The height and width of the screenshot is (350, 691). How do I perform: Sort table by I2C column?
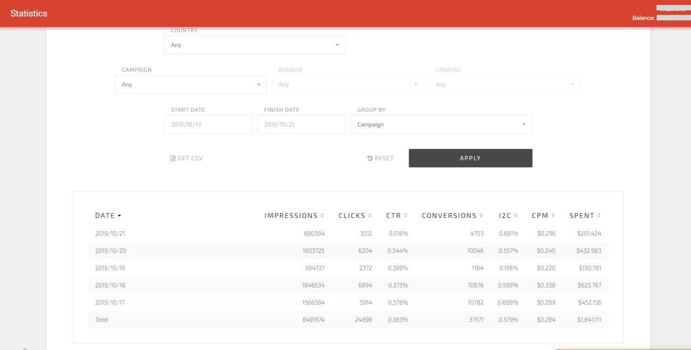[x=508, y=215]
